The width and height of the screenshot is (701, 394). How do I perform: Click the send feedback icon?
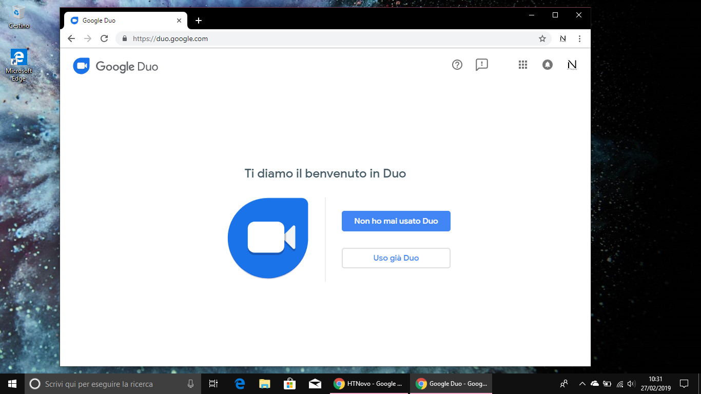pos(482,65)
